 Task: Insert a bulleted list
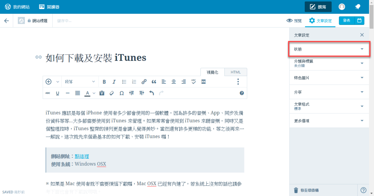pos(124,82)
